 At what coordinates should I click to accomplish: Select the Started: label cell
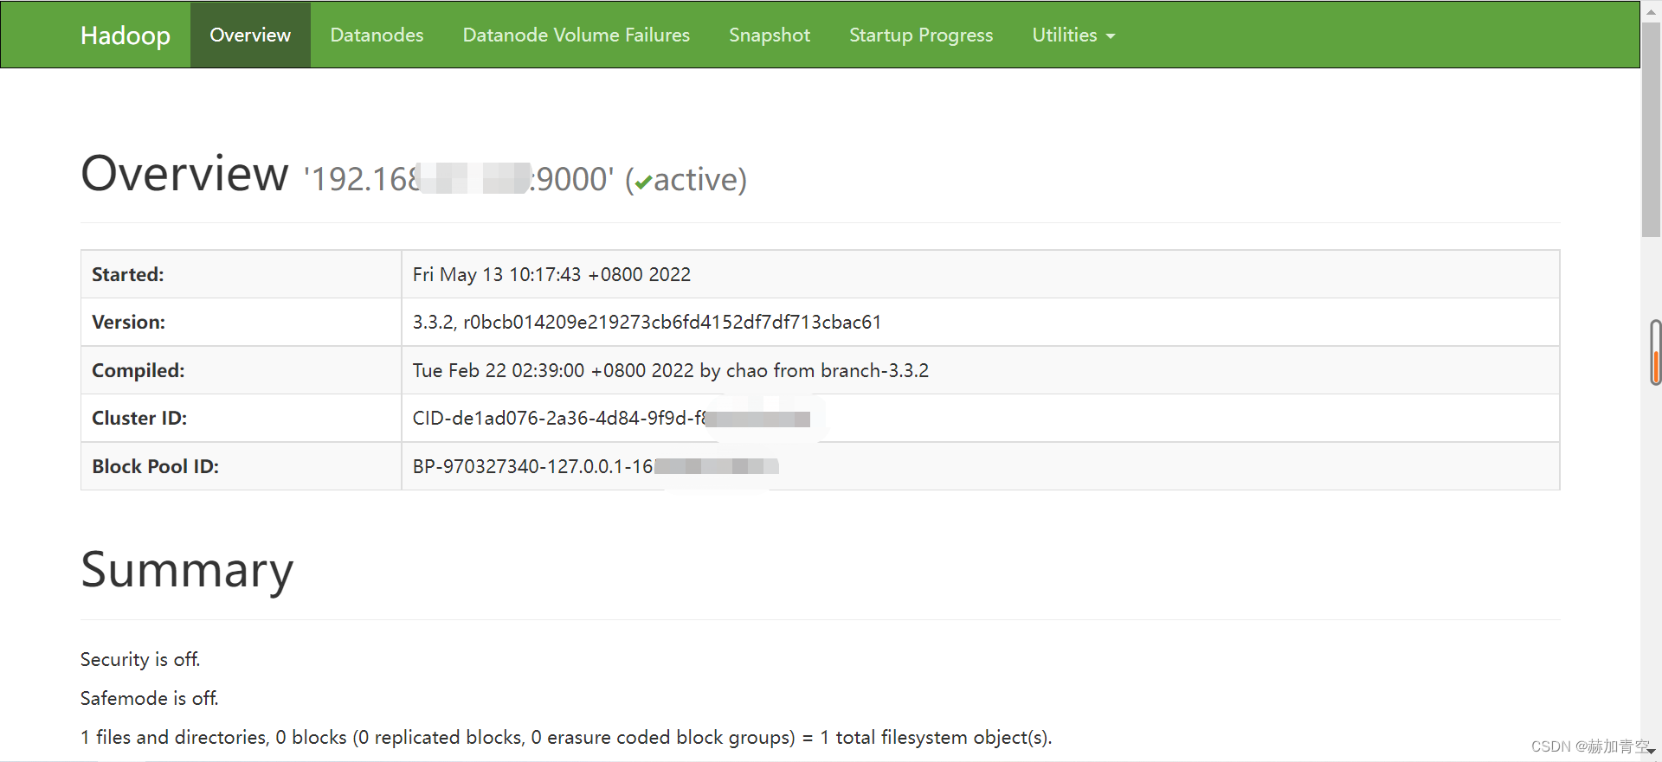(242, 274)
